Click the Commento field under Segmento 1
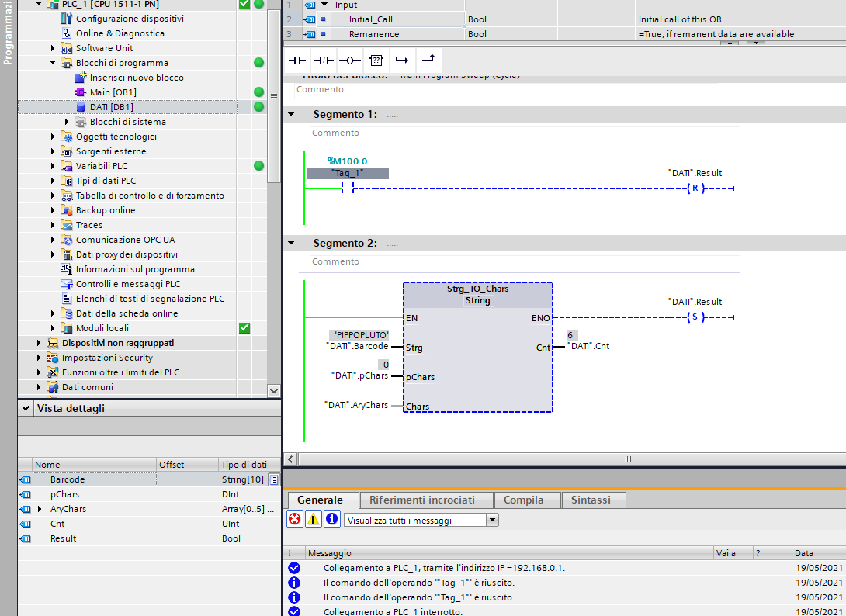 pos(525,133)
